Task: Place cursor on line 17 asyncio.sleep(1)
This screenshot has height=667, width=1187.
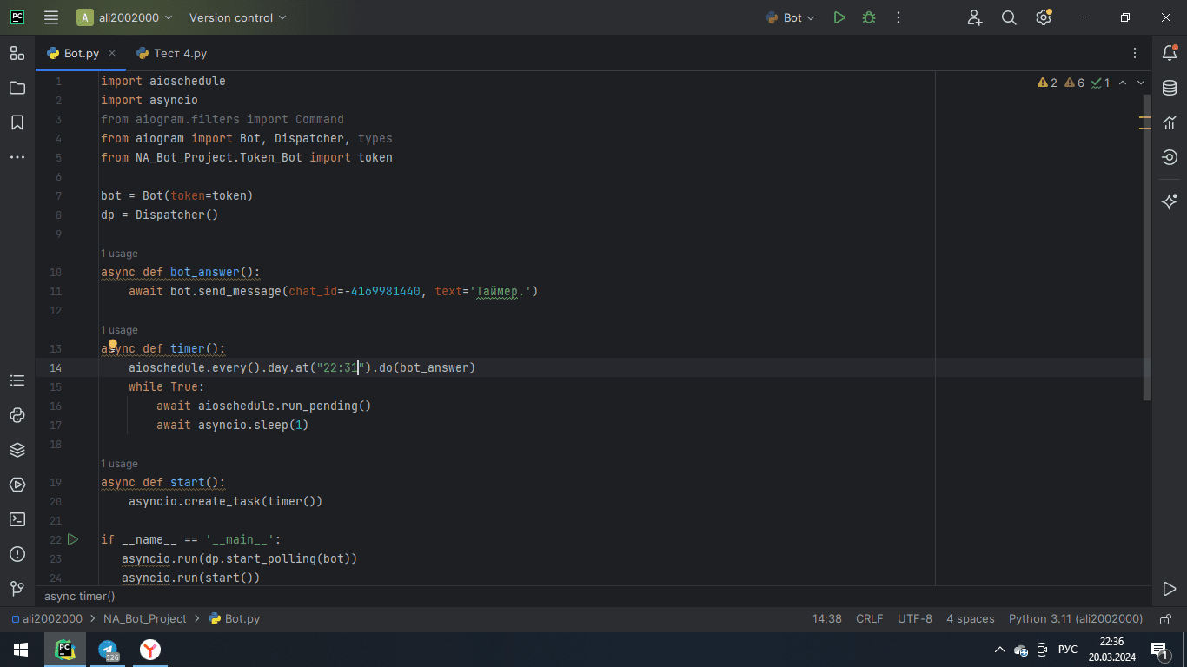Action: [x=254, y=425]
